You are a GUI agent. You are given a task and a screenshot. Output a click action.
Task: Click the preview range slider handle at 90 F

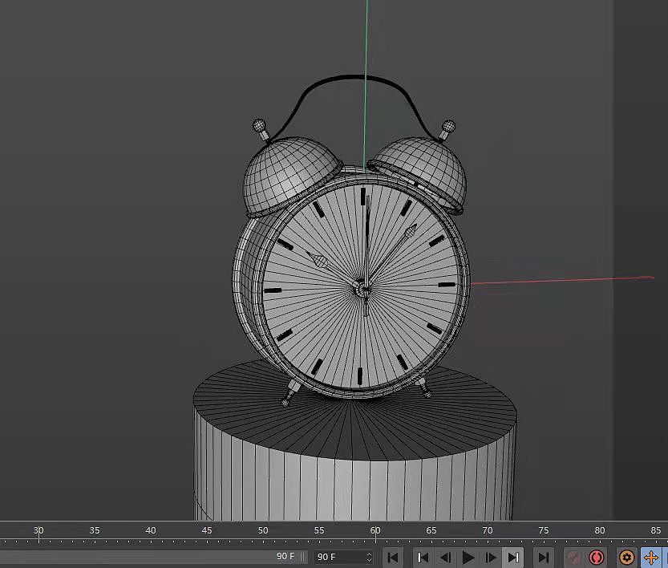click(302, 557)
